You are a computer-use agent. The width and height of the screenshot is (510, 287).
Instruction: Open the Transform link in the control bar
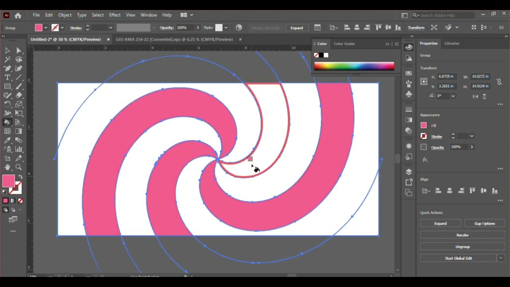click(x=416, y=28)
